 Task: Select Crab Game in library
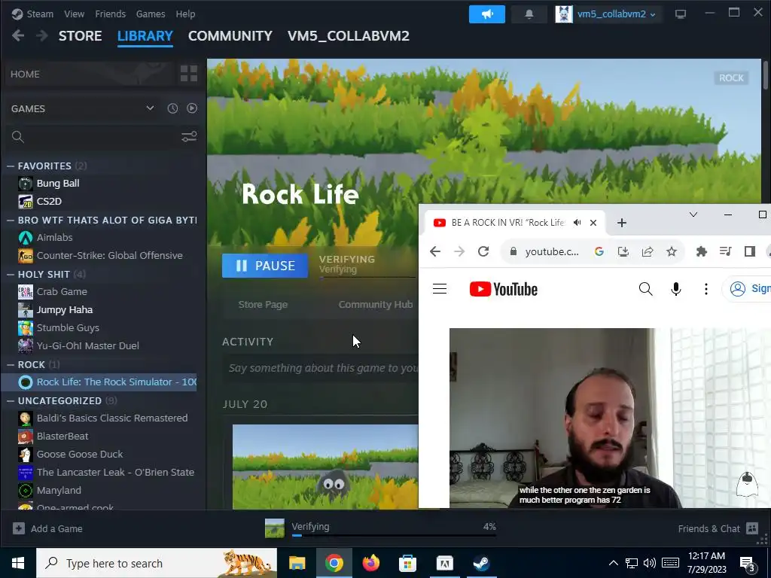(62, 292)
